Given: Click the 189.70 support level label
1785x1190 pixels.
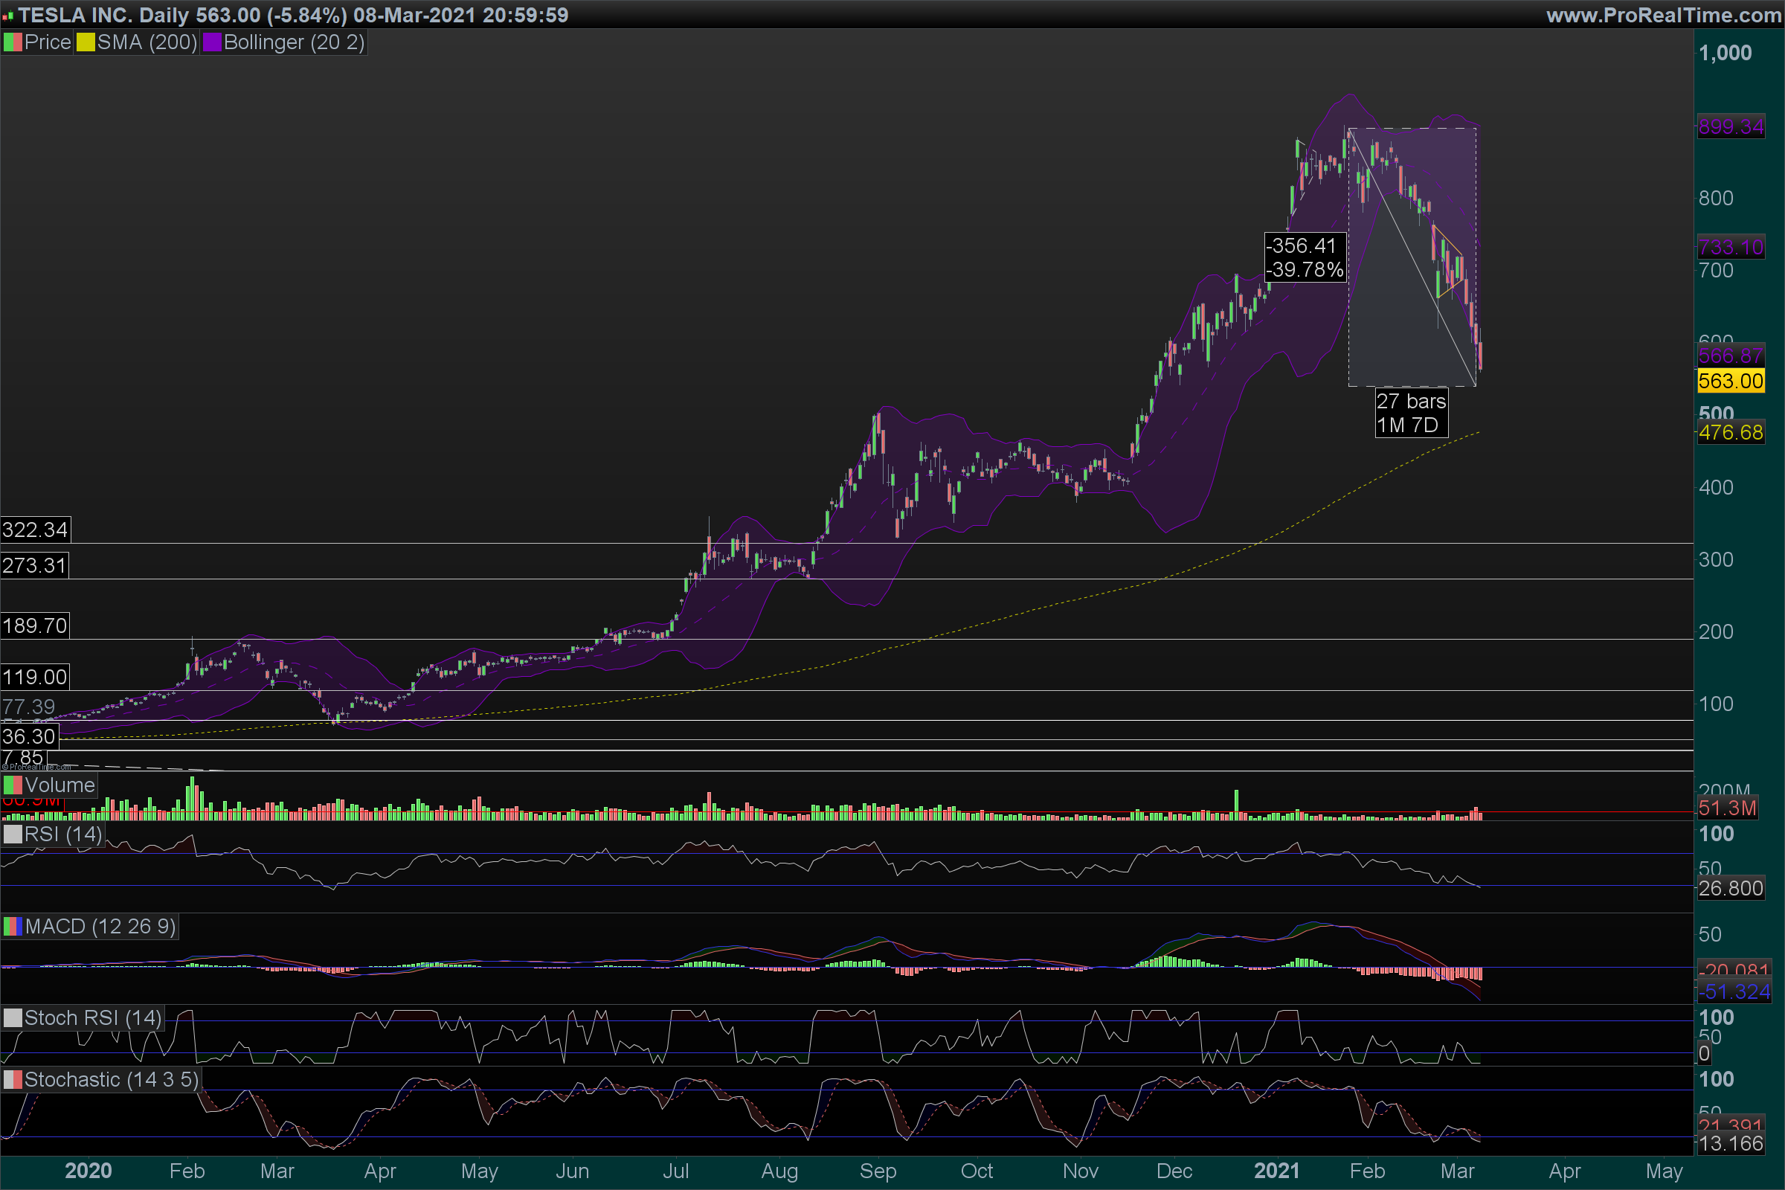Looking at the screenshot, I should 35,625.
